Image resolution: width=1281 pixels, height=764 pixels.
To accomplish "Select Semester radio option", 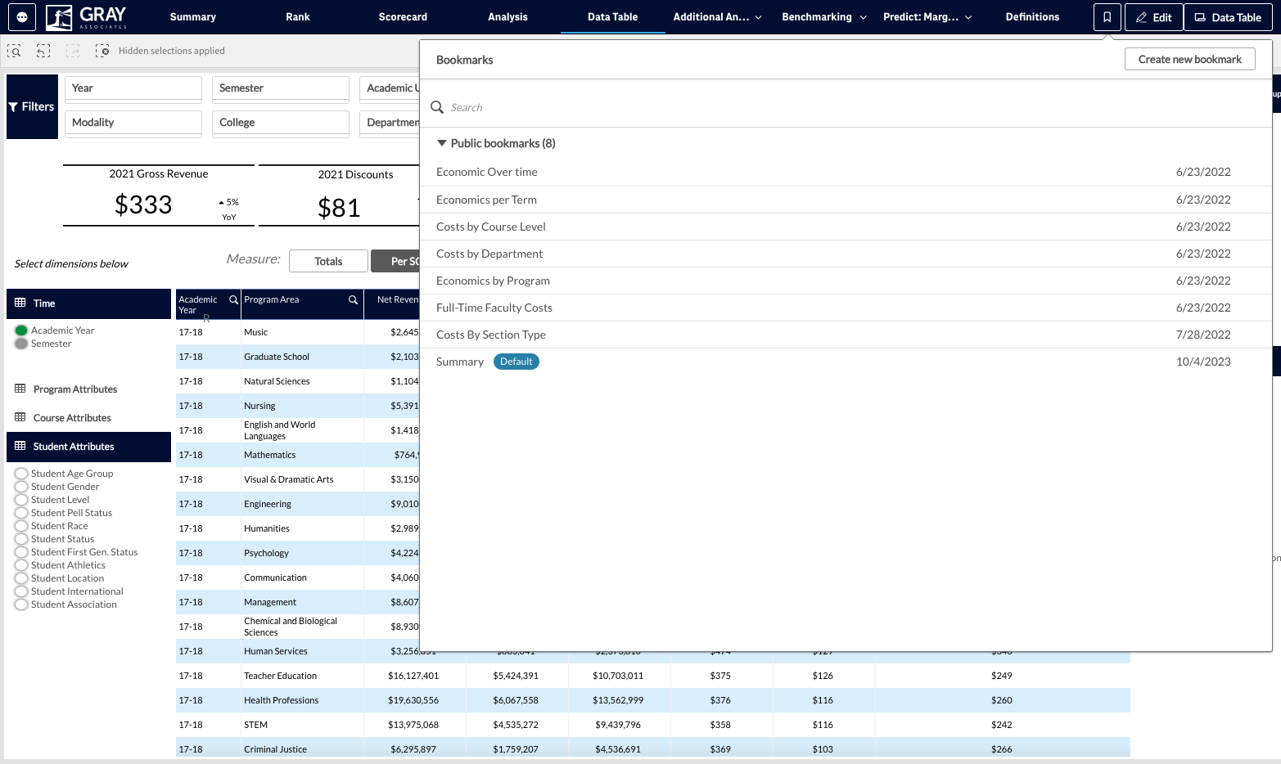I will tap(21, 344).
